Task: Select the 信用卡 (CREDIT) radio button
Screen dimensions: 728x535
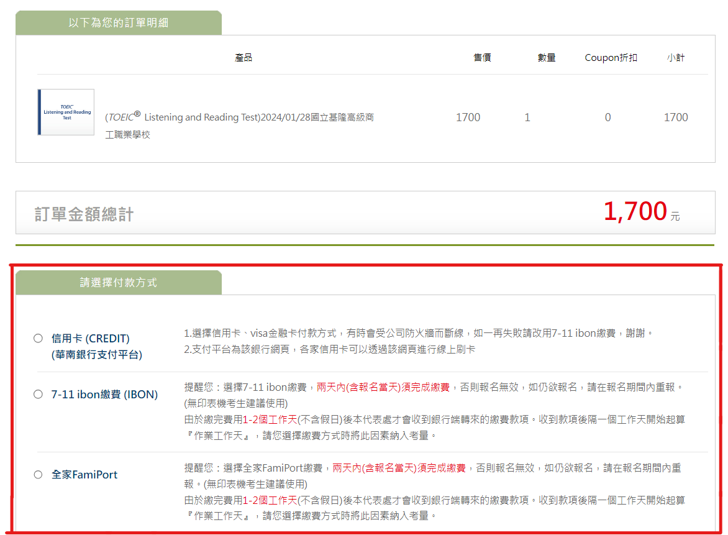Action: click(x=38, y=339)
